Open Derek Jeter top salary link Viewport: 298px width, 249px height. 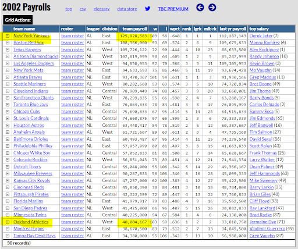[261, 35]
